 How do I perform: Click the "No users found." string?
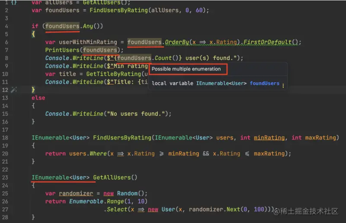pos(136,114)
